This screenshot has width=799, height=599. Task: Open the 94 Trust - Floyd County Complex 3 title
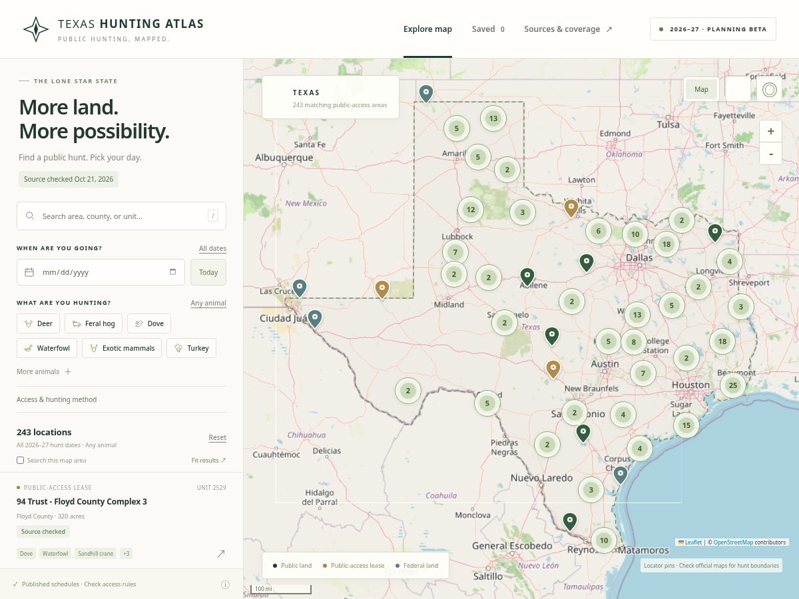click(x=82, y=501)
